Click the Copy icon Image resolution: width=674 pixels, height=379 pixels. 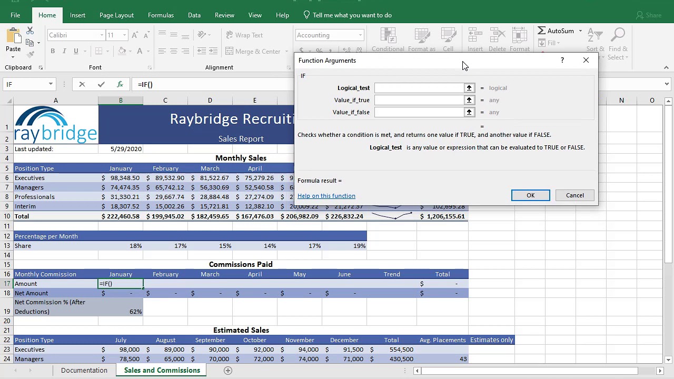point(30,43)
